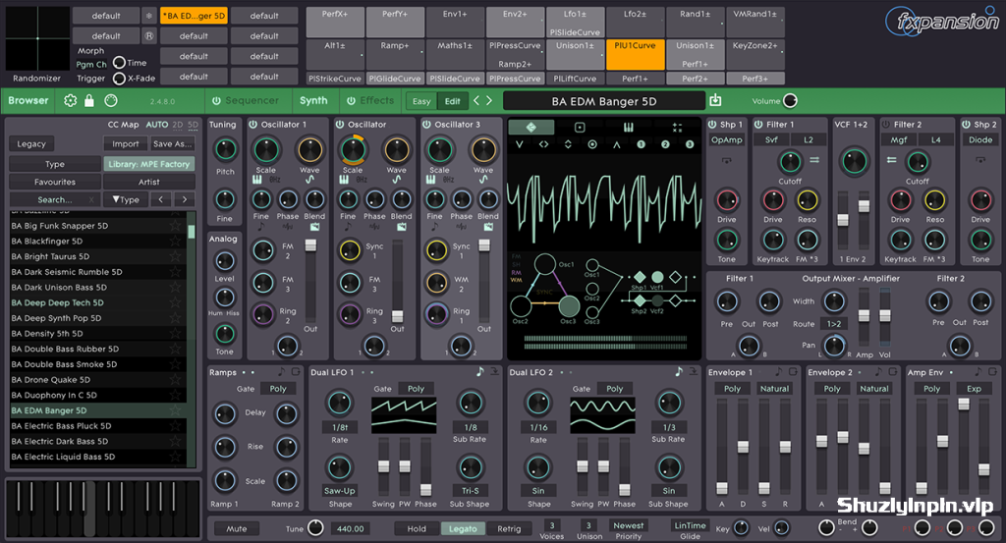Enable Filter 2 power
1006x543 pixels.
tap(886, 125)
